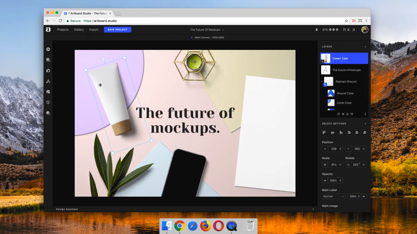Open the Main Label opacity stepper control
The image size is (417, 234).
[x=359, y=196]
